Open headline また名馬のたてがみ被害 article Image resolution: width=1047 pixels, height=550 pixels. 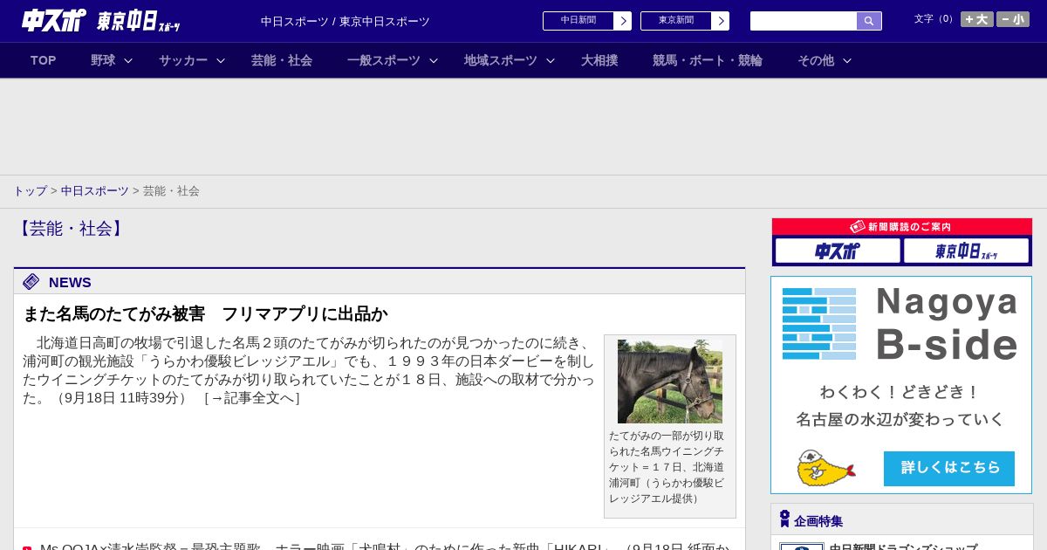205,314
